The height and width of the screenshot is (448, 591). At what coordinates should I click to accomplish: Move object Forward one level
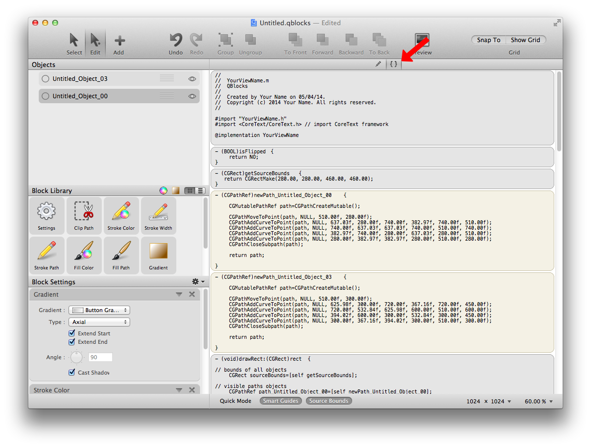pyautogui.click(x=323, y=44)
